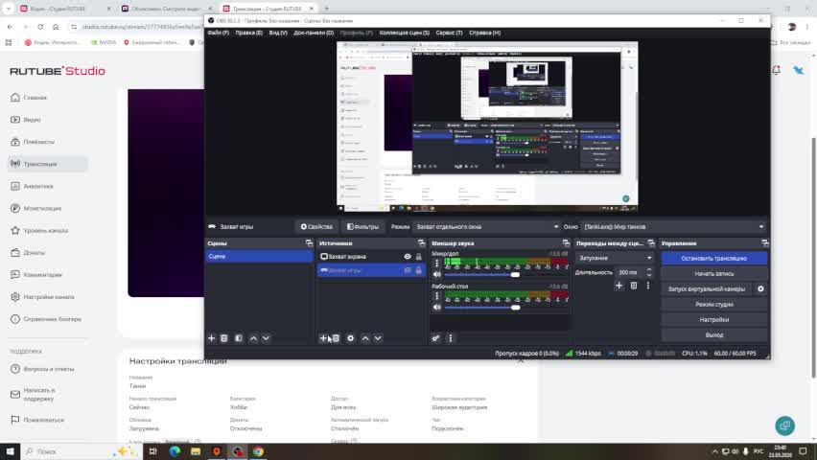Open the Затухание transition type dropdown

(615, 258)
